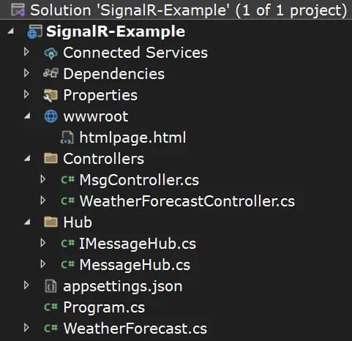Expand the Dependencies node arrow
Screen dimensions: 352x341
pos(26,73)
